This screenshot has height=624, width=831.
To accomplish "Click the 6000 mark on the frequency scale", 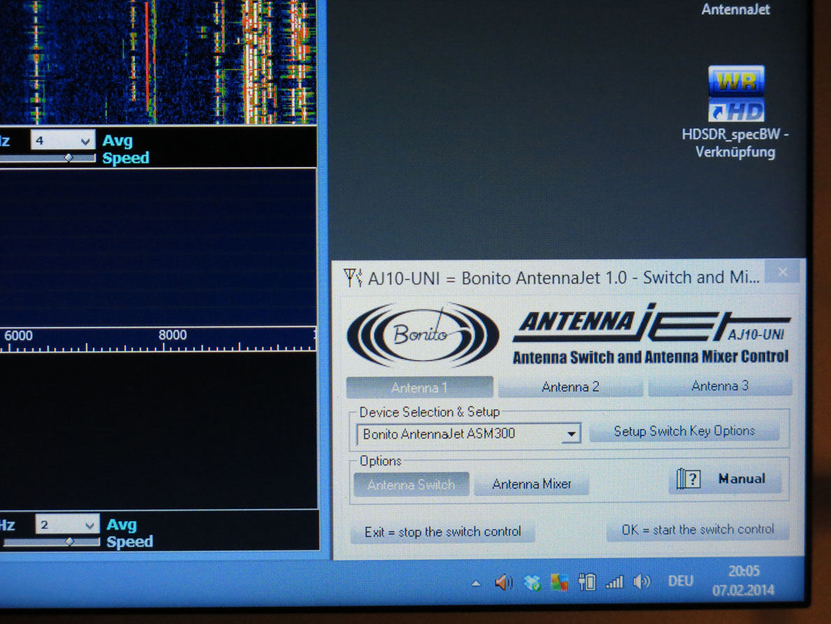I will 19,335.
